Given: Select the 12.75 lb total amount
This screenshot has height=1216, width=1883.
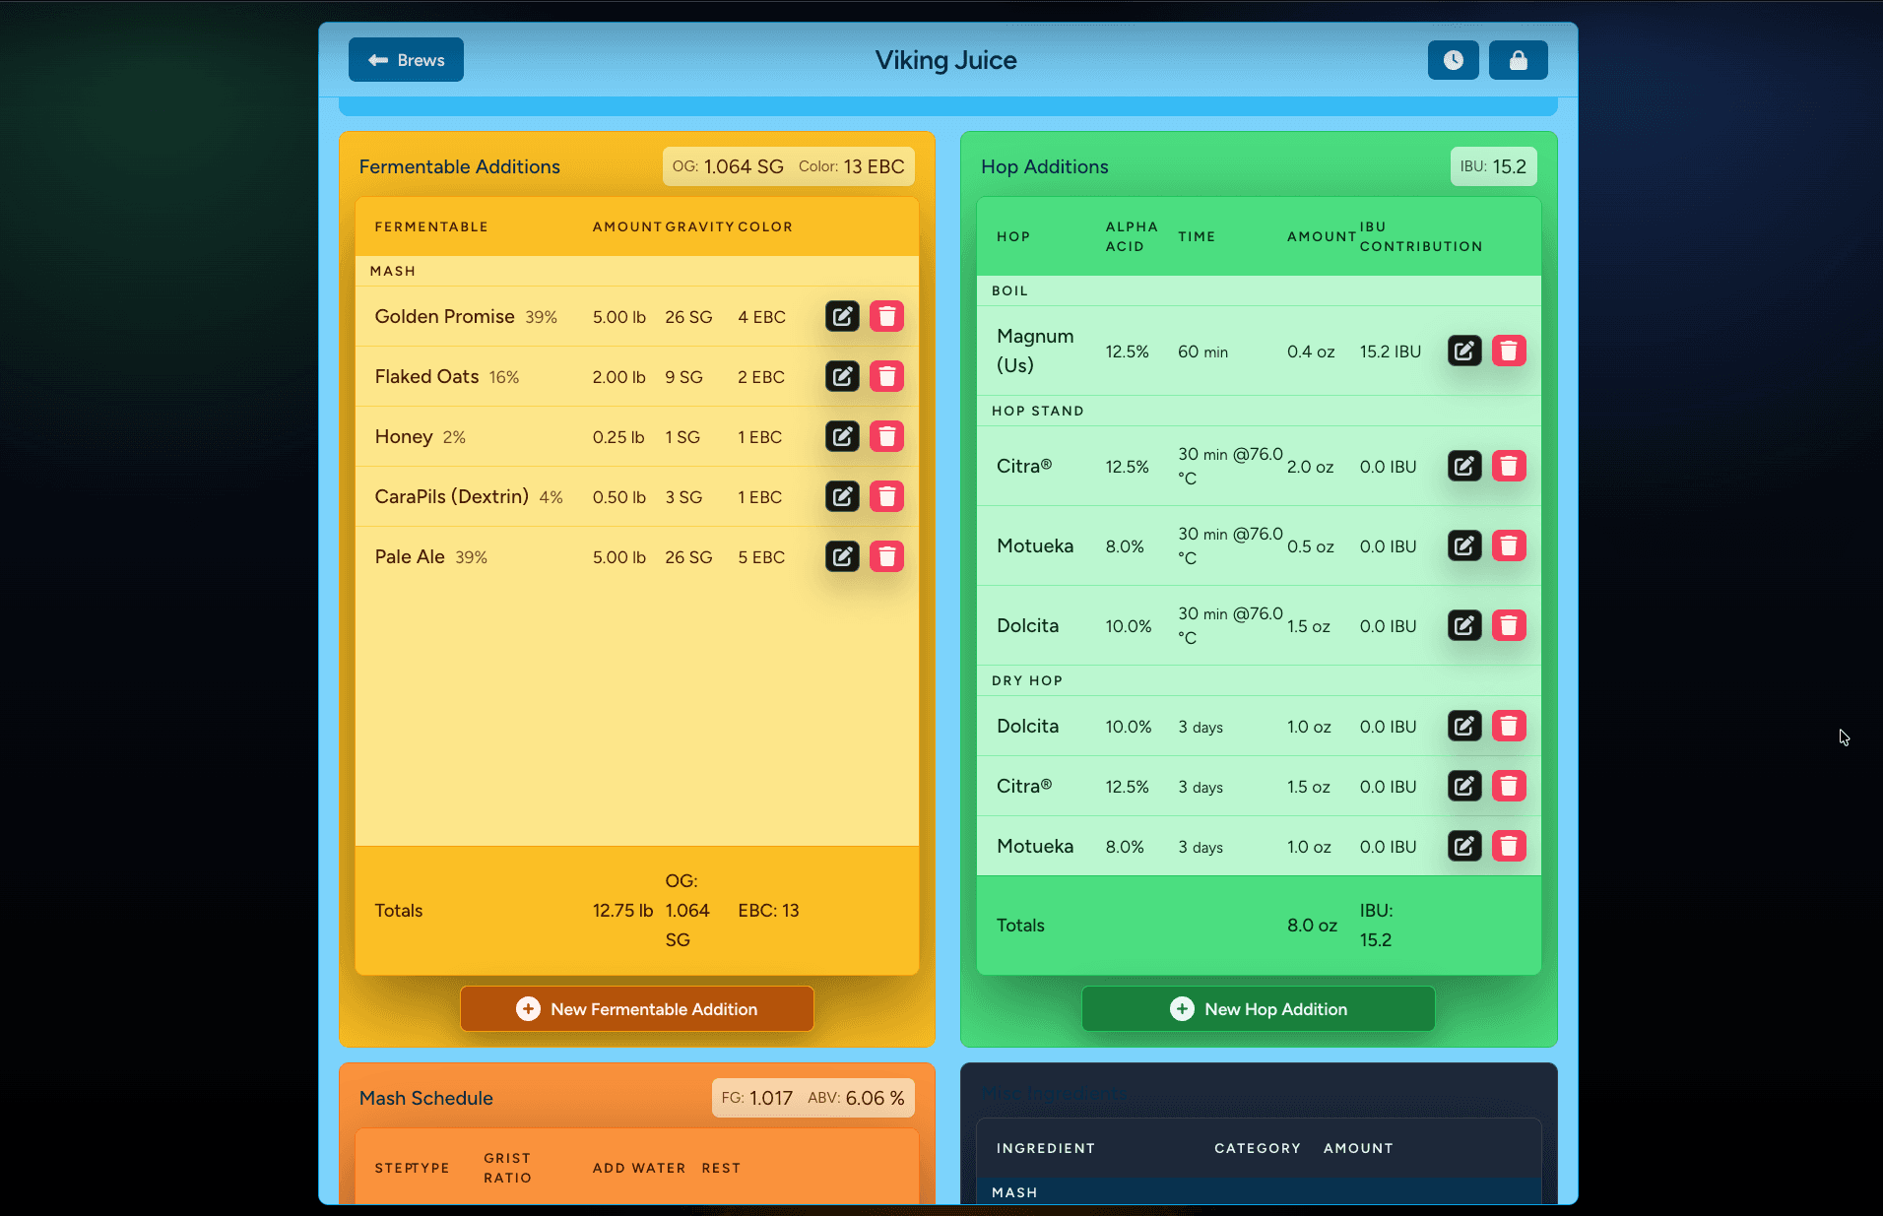Looking at the screenshot, I should coord(622,911).
